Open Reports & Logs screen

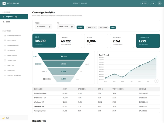14,17
